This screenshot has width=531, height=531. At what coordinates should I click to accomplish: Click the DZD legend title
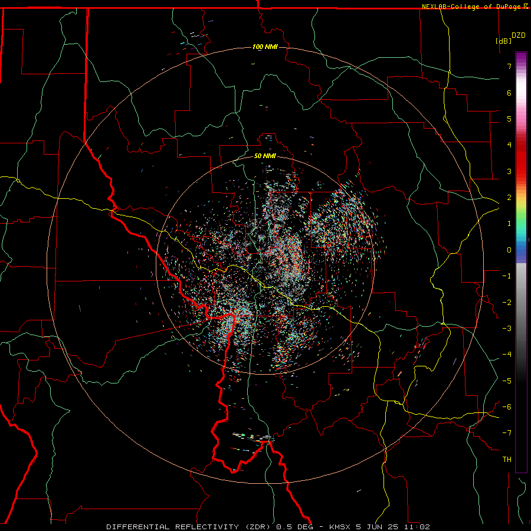click(x=519, y=35)
